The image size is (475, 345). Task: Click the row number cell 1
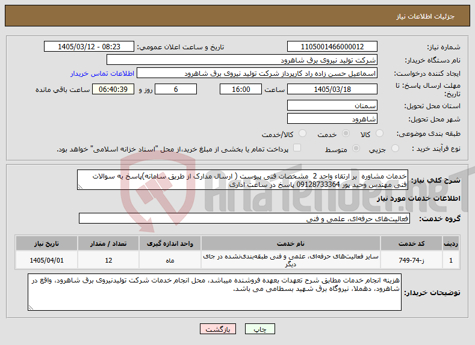tap(451, 260)
